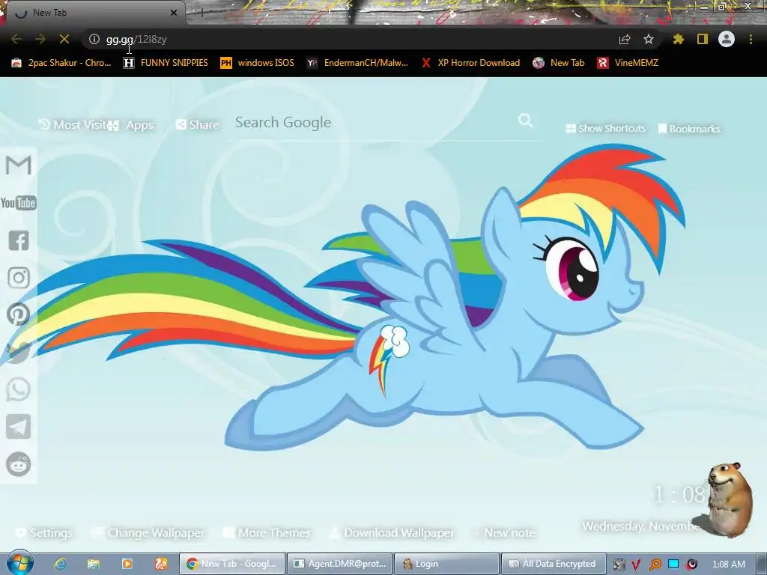Open a new tab with plus button
This screenshot has height=575, width=767.
pyautogui.click(x=201, y=13)
